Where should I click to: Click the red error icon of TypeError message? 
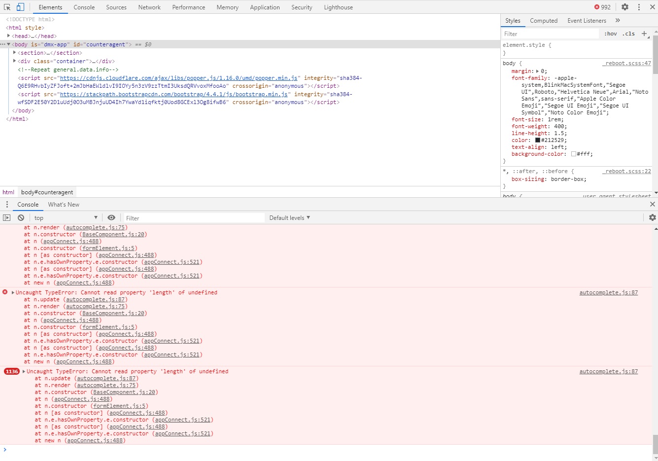[x=5, y=292]
